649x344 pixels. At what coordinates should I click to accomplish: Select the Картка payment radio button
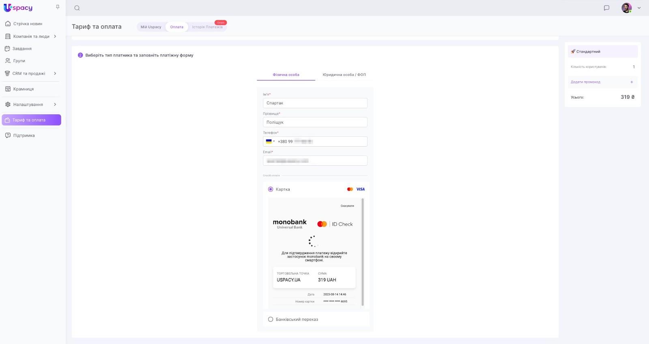click(271, 189)
